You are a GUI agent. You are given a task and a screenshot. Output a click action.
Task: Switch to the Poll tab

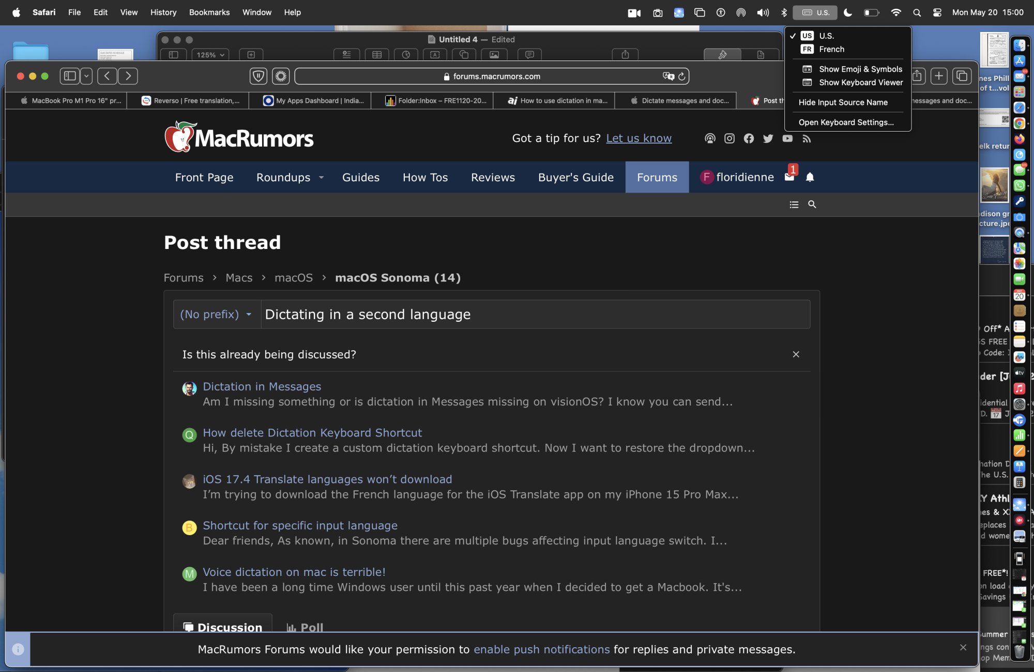tap(305, 627)
